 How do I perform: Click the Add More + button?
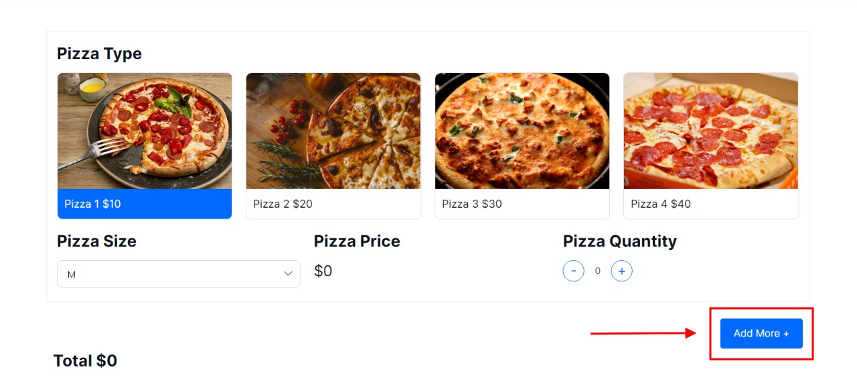click(761, 334)
